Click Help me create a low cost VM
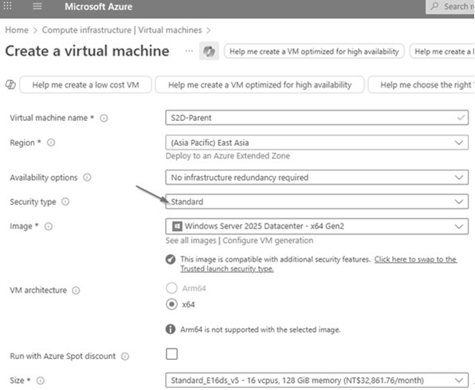 (x=85, y=84)
